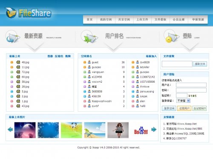Screen dimensions: 213x159
Task: Click the right arrow of the image carousel
Action: [x=154, y=130]
